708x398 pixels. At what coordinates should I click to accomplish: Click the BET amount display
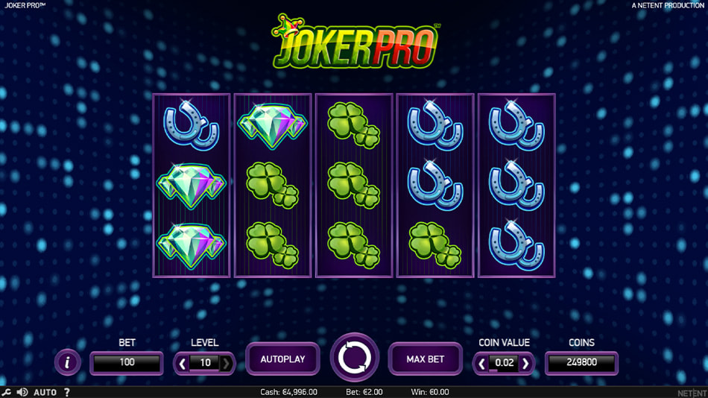pos(127,362)
